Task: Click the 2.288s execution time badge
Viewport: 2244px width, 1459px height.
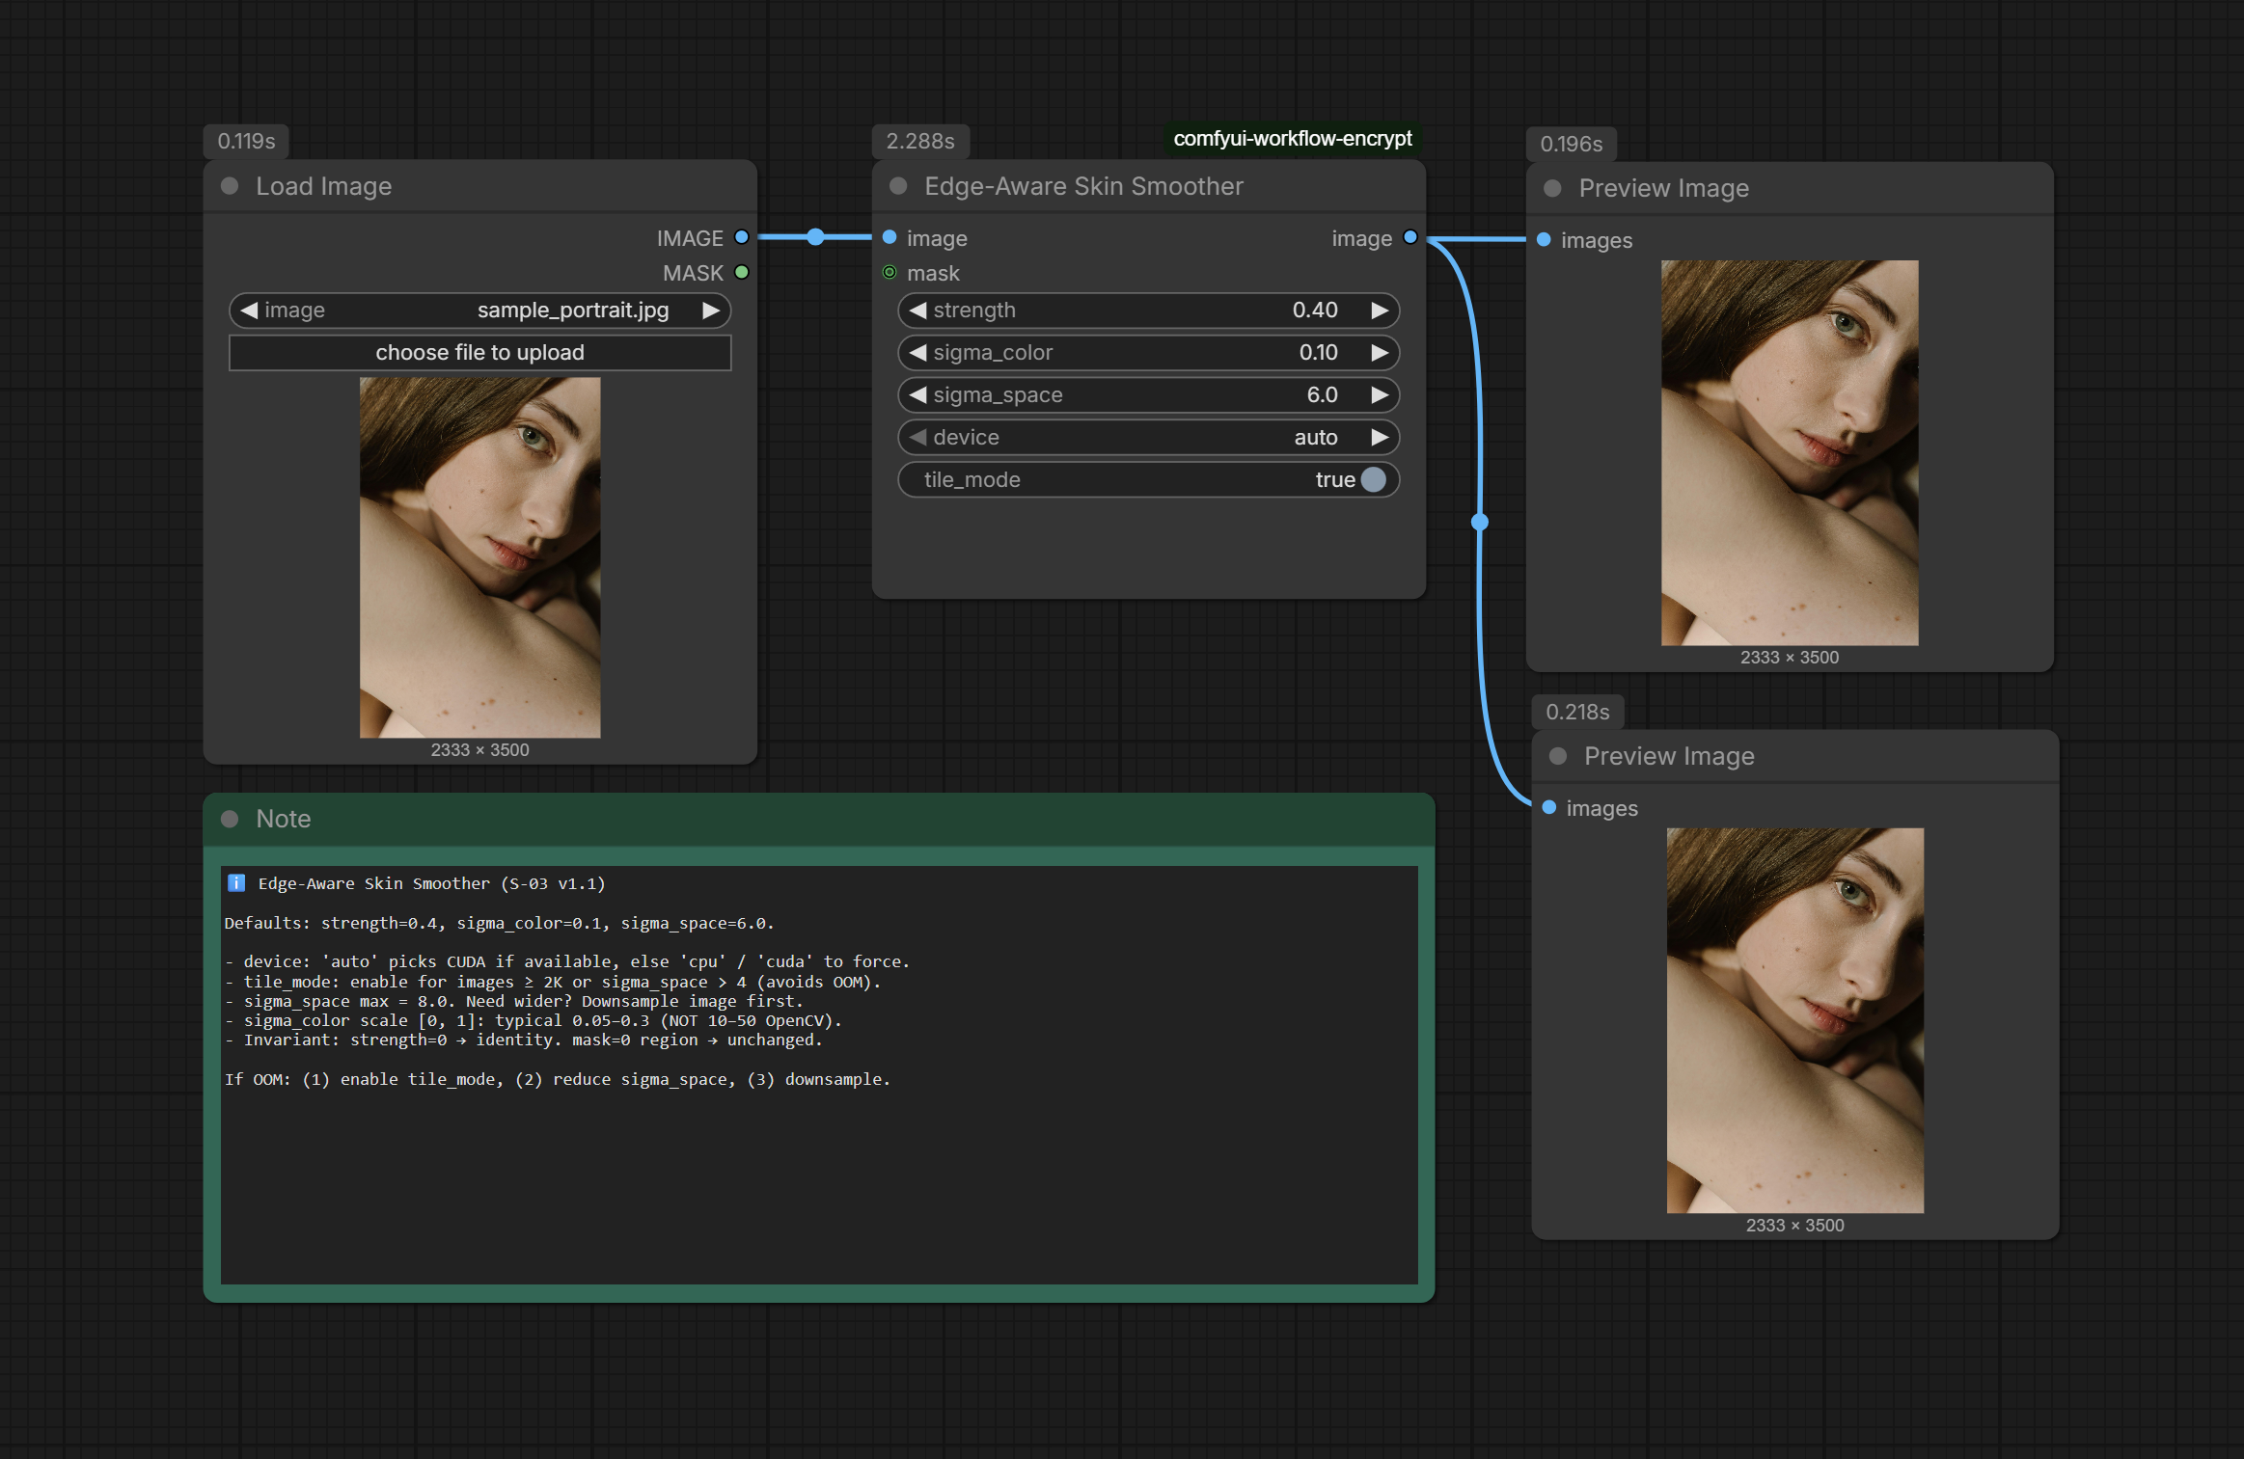Action: click(920, 142)
